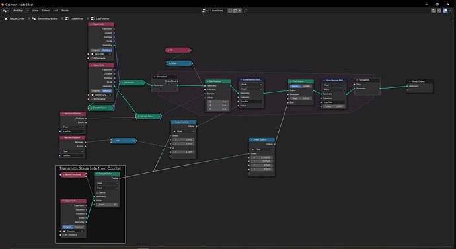The width and height of the screenshot is (456, 249).
Task: Open Float type dropdown on upper Named Attribute
Action: point(73,127)
